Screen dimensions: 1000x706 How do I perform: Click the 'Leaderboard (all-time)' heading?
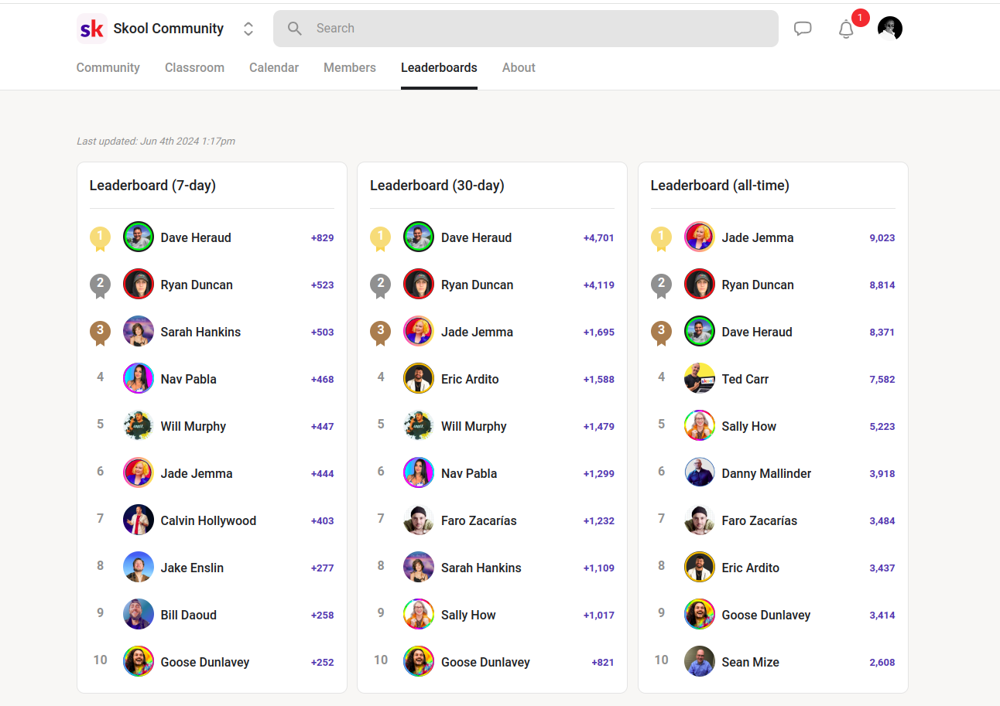720,186
